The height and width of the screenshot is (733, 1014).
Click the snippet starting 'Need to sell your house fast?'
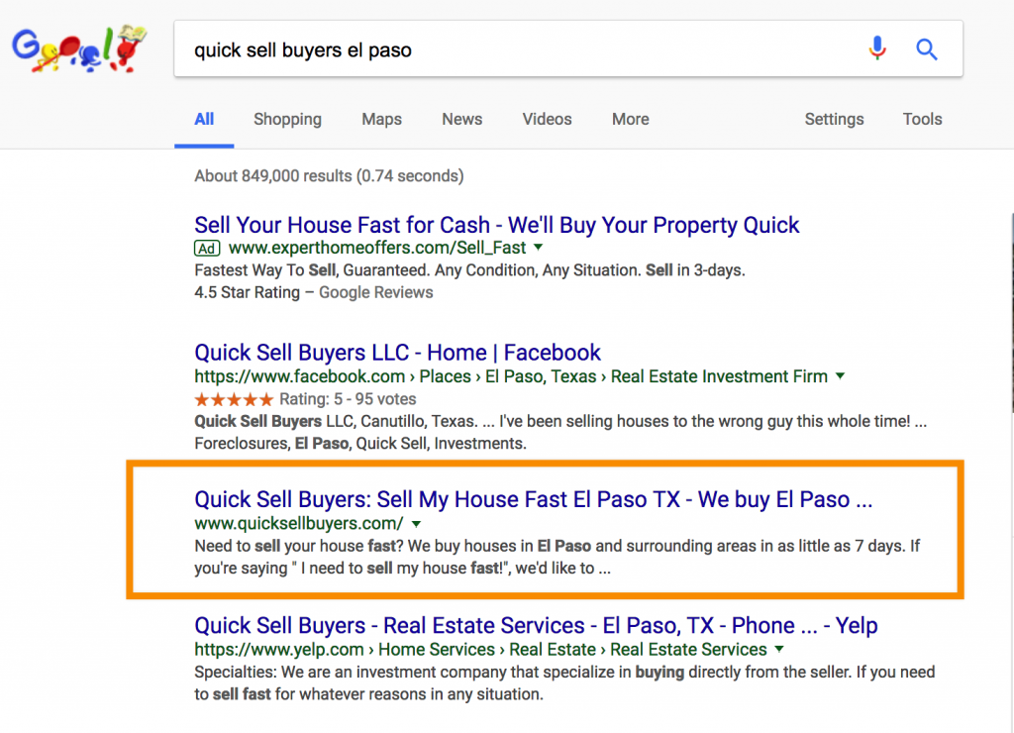click(x=558, y=557)
